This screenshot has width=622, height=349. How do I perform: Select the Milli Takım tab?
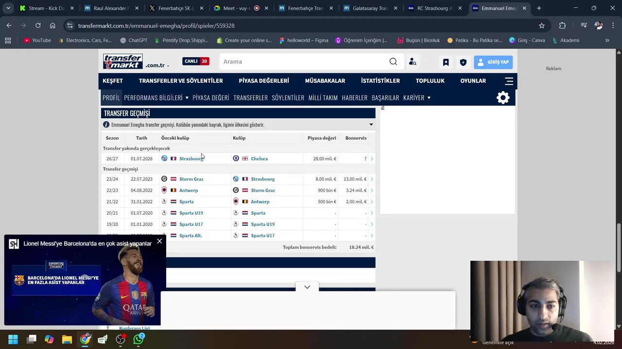coord(323,97)
